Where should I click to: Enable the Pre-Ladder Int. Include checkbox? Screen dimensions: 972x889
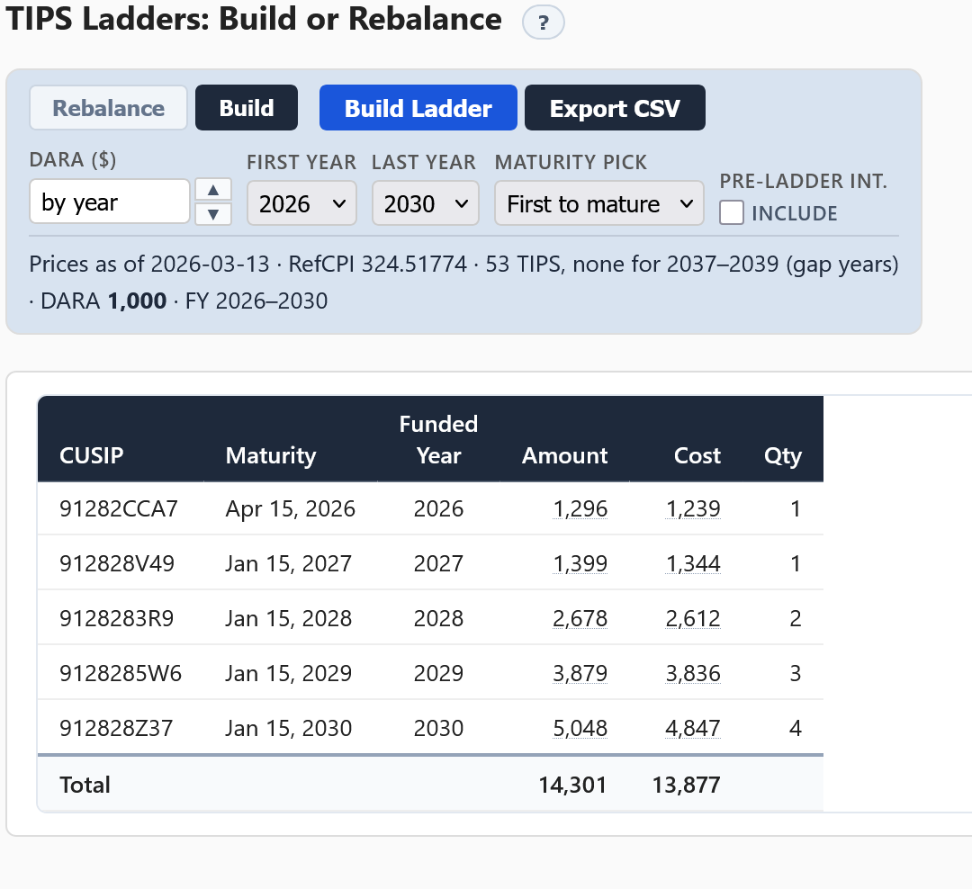[x=732, y=213]
